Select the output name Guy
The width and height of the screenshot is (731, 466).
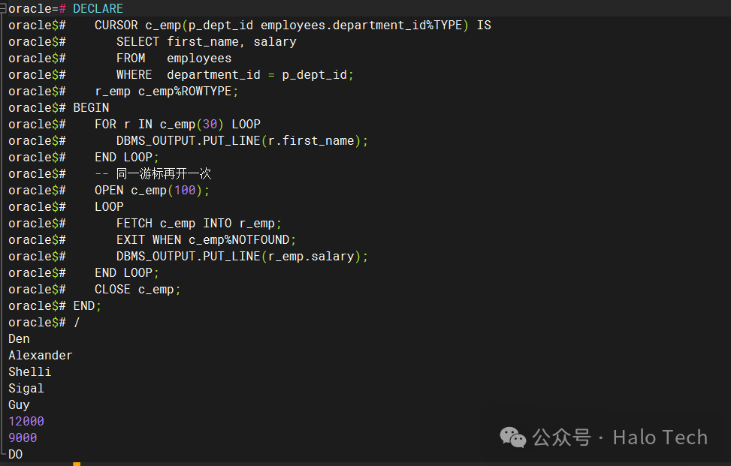(19, 405)
